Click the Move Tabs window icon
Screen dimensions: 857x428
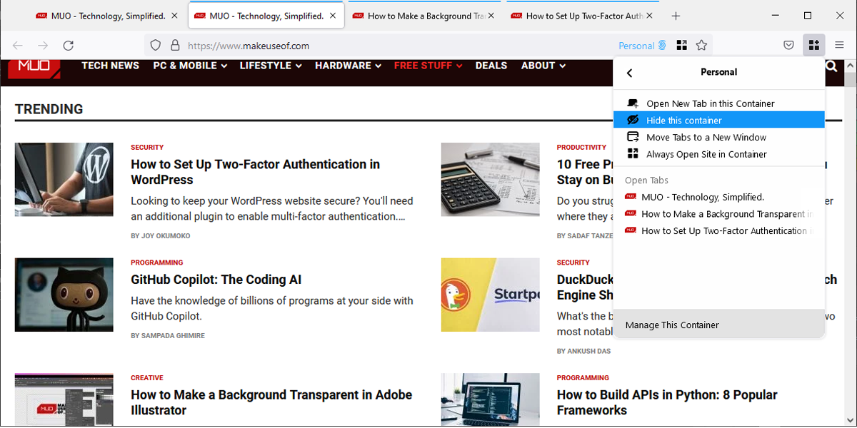[x=633, y=137]
